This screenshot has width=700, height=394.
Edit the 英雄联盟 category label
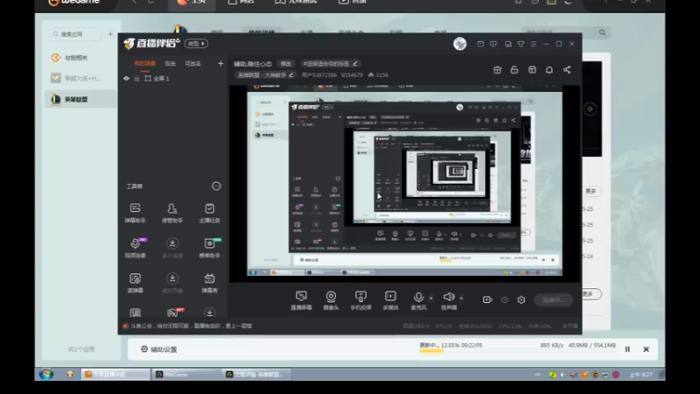pos(265,75)
